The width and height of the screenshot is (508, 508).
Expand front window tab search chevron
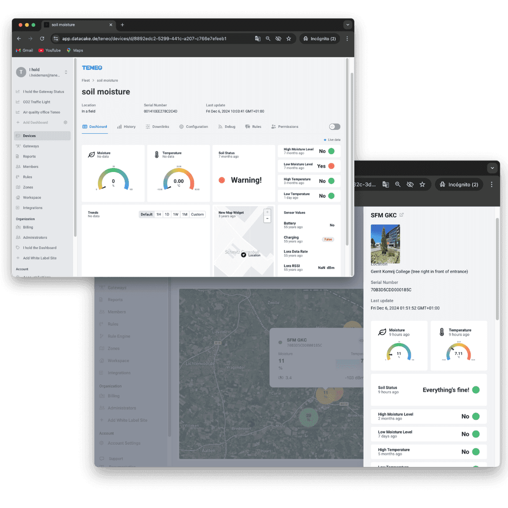click(348, 25)
